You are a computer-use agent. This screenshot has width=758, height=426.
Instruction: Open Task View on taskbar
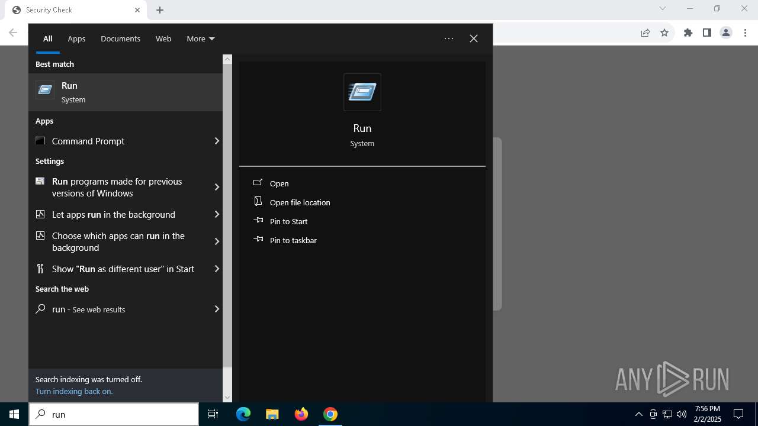coord(213,414)
